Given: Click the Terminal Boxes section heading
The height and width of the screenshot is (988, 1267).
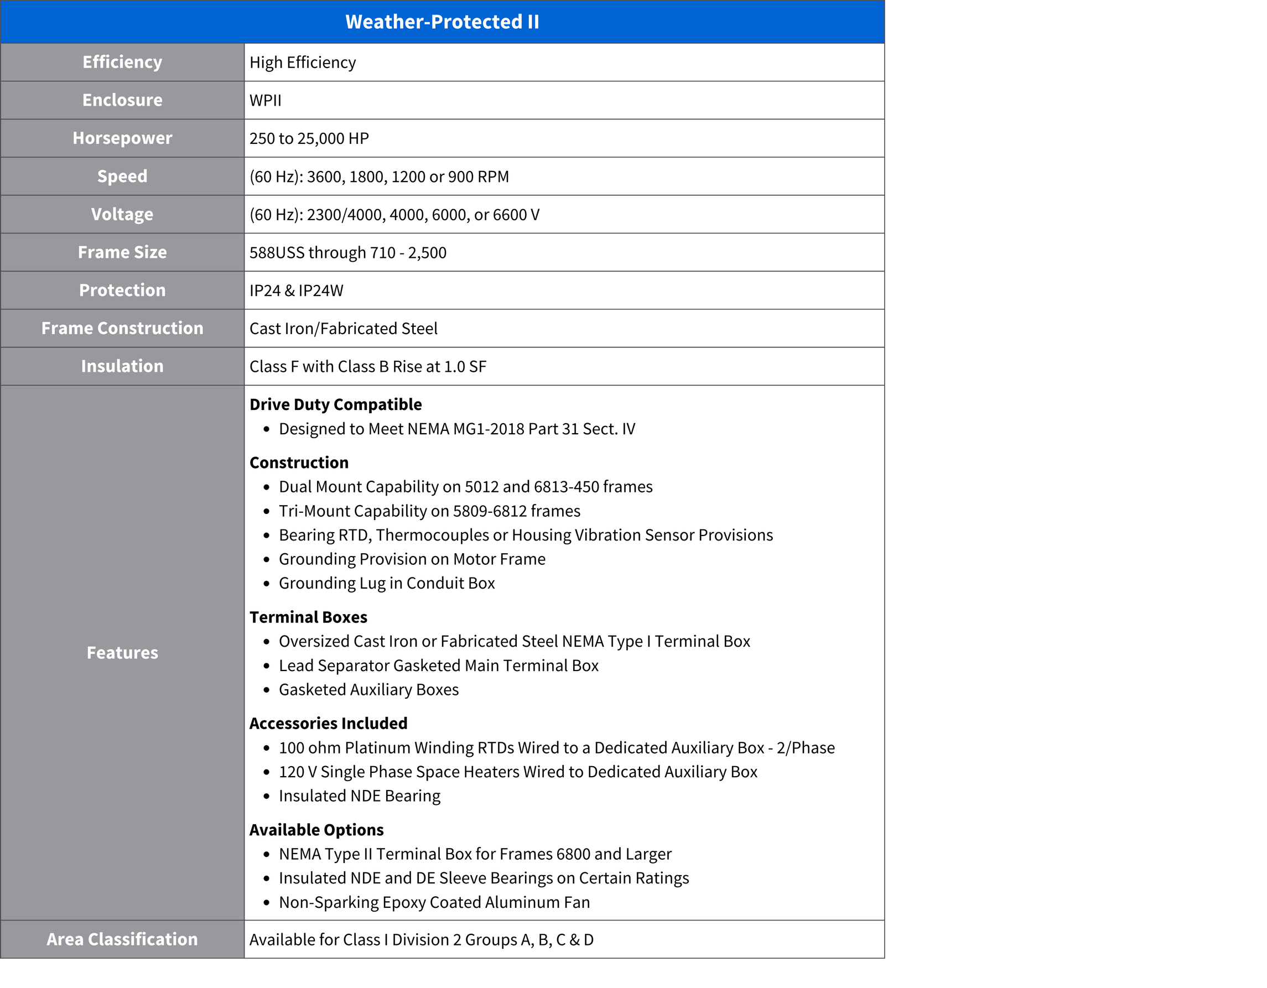Looking at the screenshot, I should coord(308,617).
